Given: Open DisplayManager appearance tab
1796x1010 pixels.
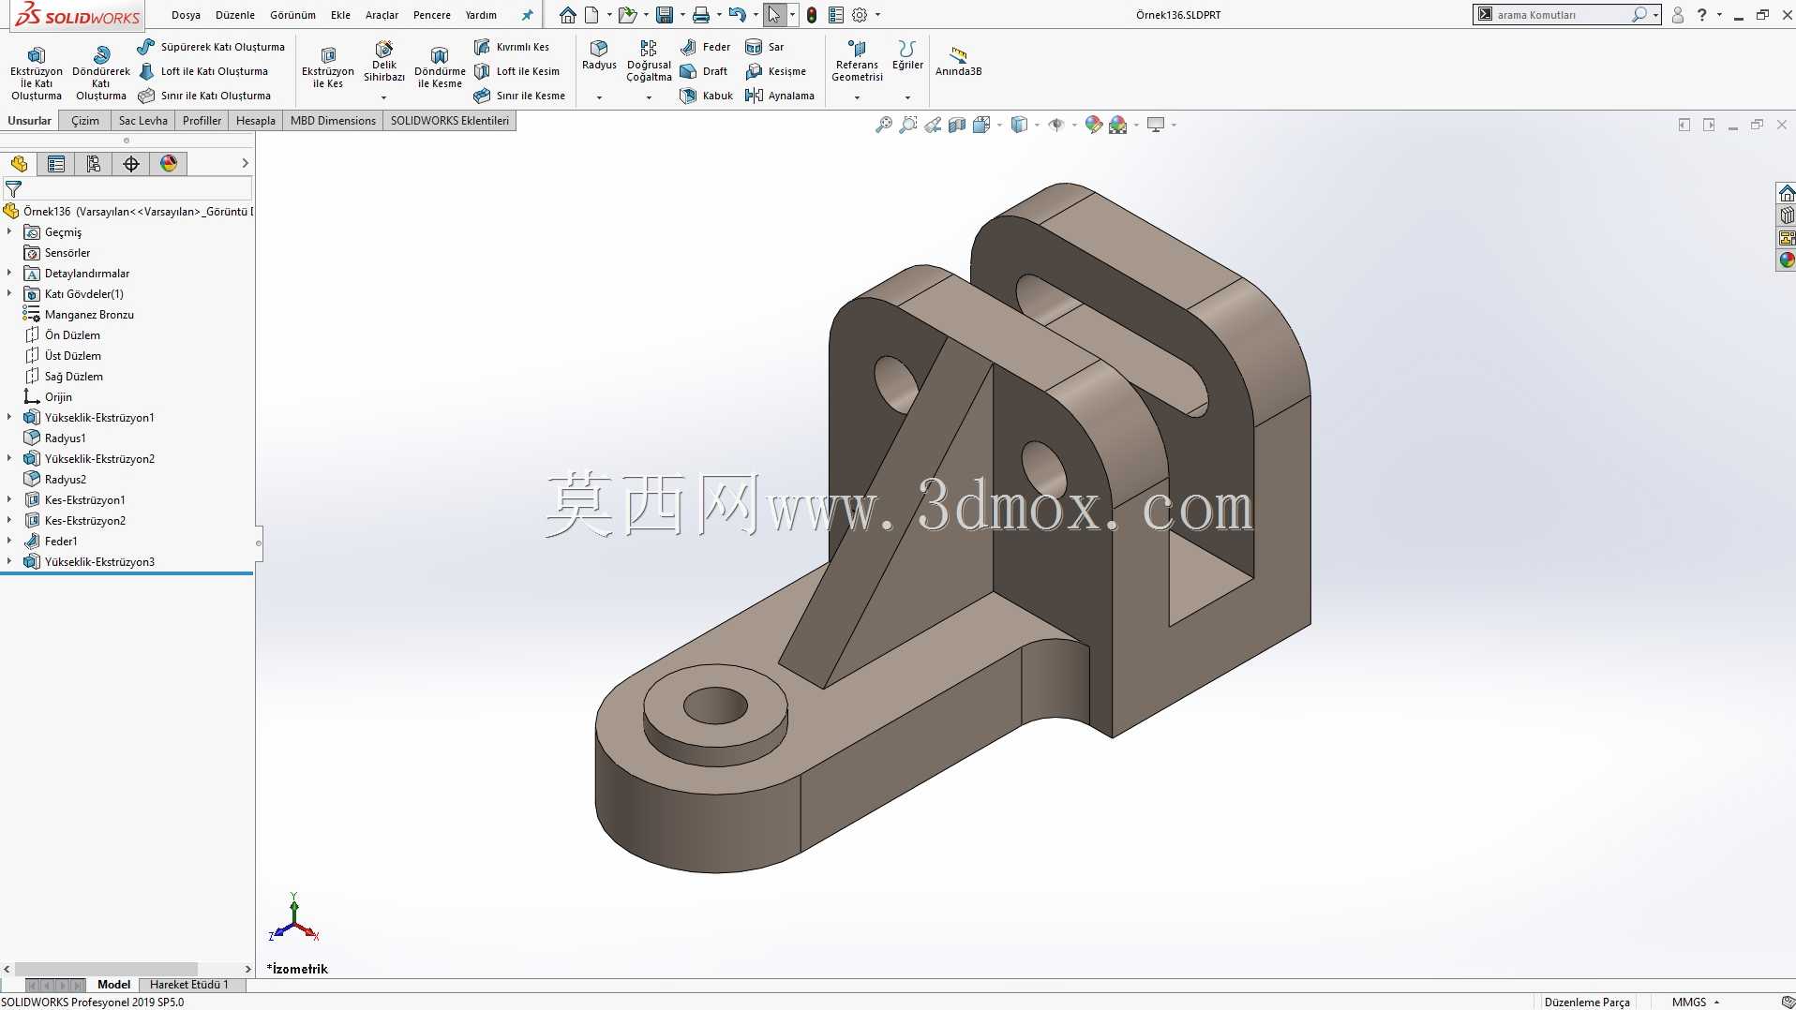Looking at the screenshot, I should click(x=169, y=164).
